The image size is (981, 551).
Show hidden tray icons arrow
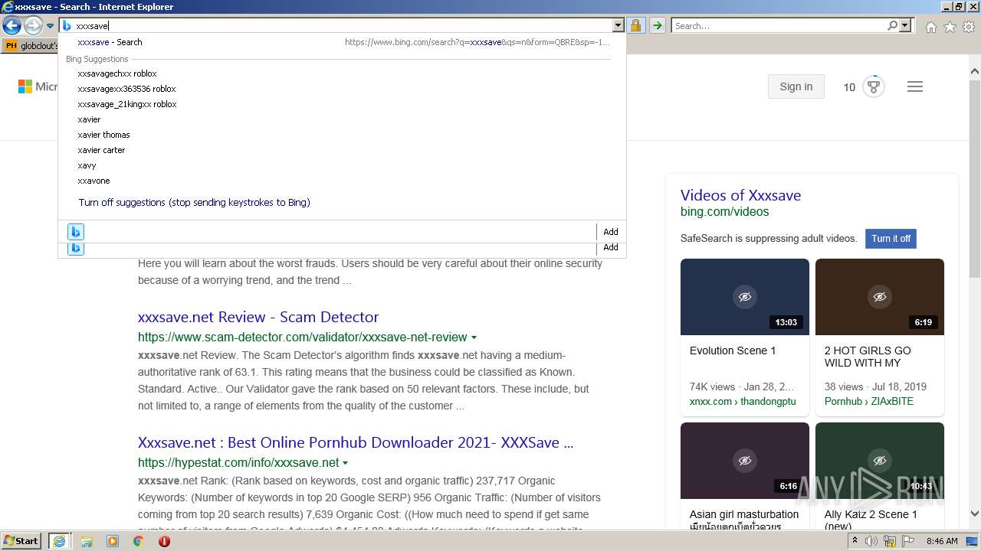pos(855,541)
